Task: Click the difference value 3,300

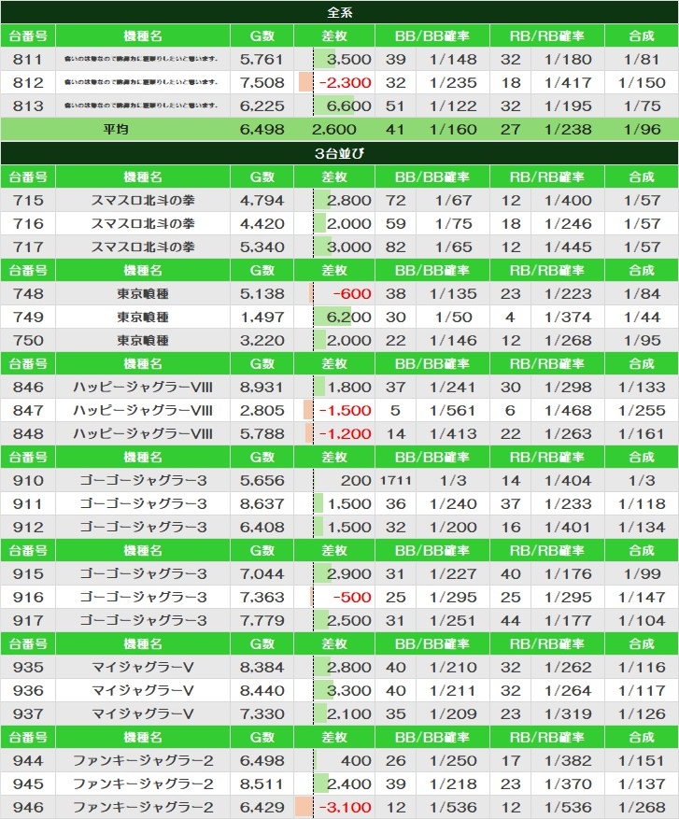Action: click(349, 691)
